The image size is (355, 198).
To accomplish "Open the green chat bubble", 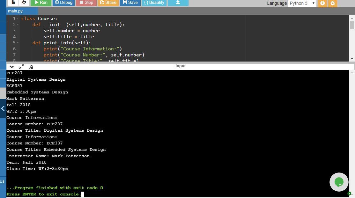I will point(339,182).
